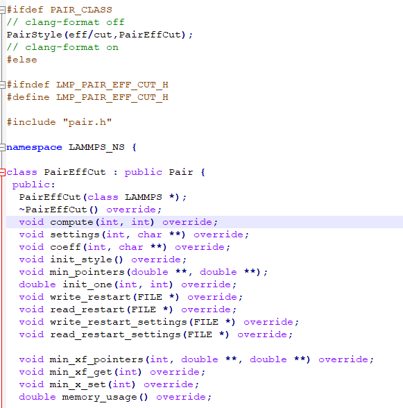Click the coeff function declaration
Viewport: 403px width, 408px height.
(x=125, y=247)
